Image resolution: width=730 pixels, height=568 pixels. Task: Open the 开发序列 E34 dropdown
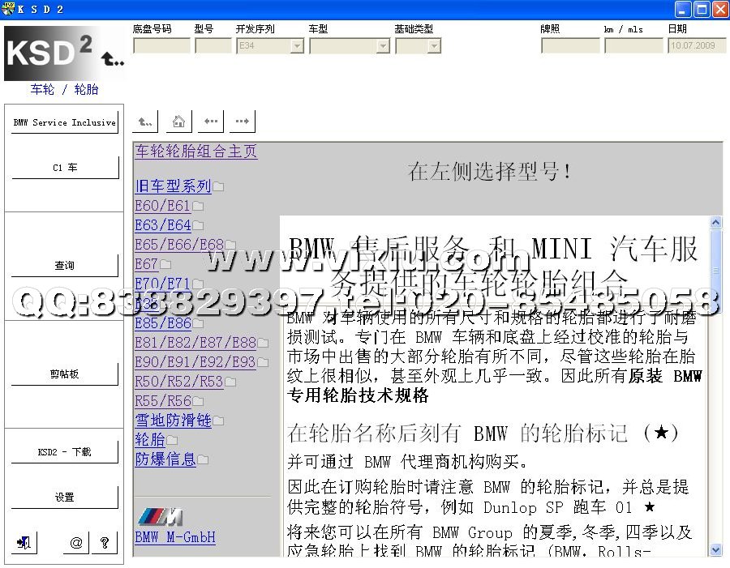(x=297, y=46)
